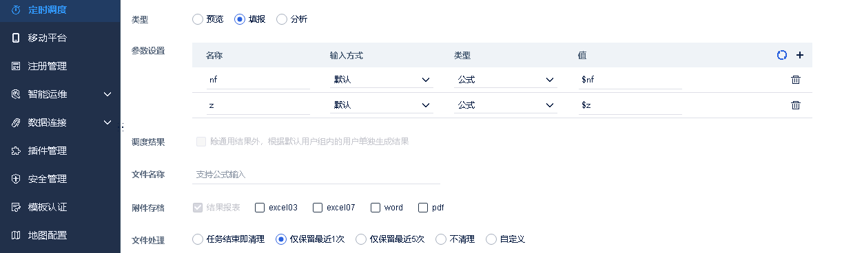
Task: Delete the z parameter row
Action: [796, 105]
